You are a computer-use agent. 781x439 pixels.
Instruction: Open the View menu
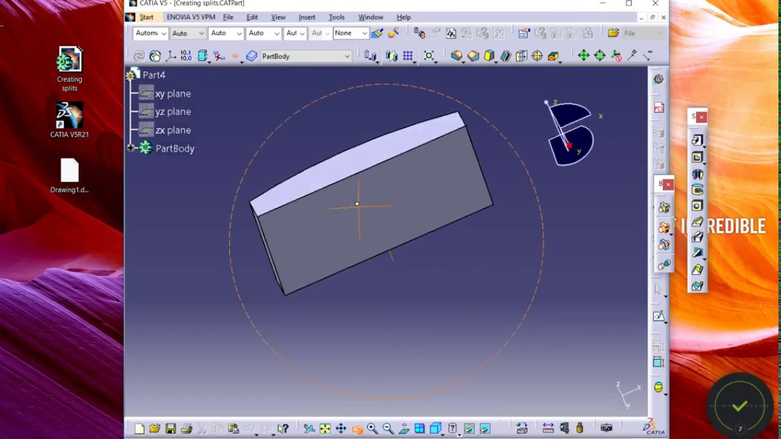coord(278,17)
